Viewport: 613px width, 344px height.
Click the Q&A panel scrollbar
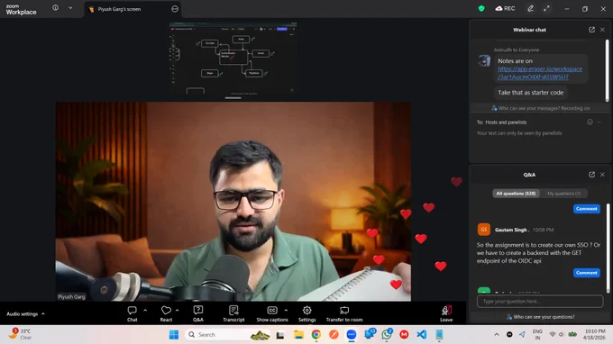pyautogui.click(x=608, y=248)
